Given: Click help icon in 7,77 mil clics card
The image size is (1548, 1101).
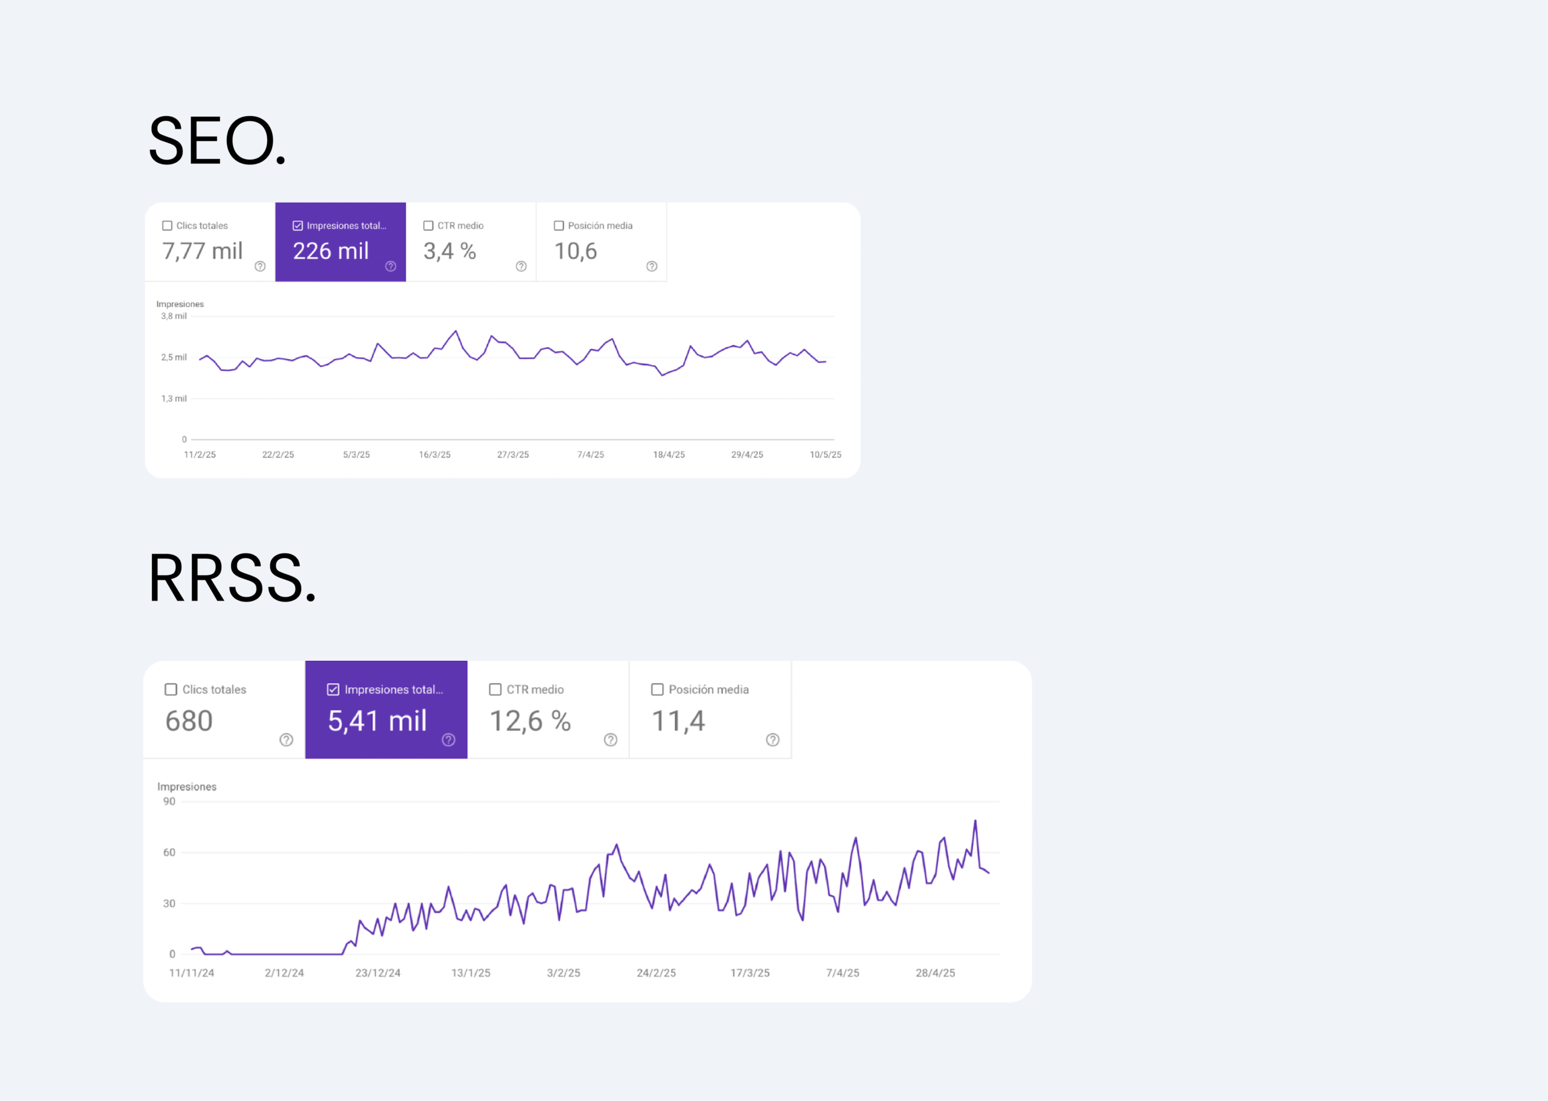Looking at the screenshot, I should 259,267.
